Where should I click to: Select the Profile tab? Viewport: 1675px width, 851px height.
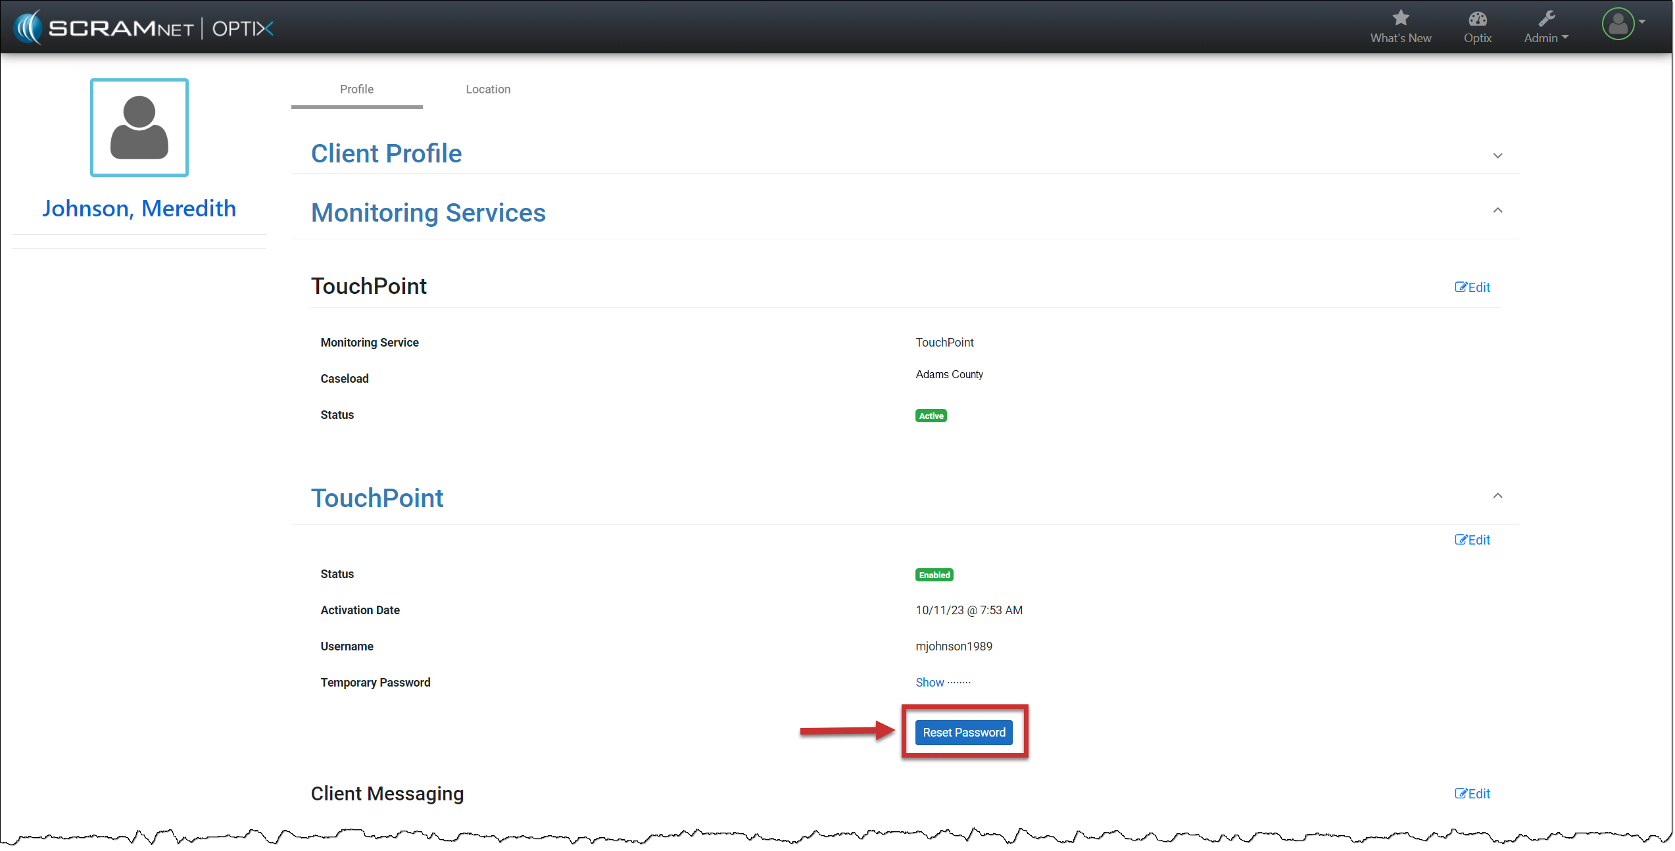[356, 89]
